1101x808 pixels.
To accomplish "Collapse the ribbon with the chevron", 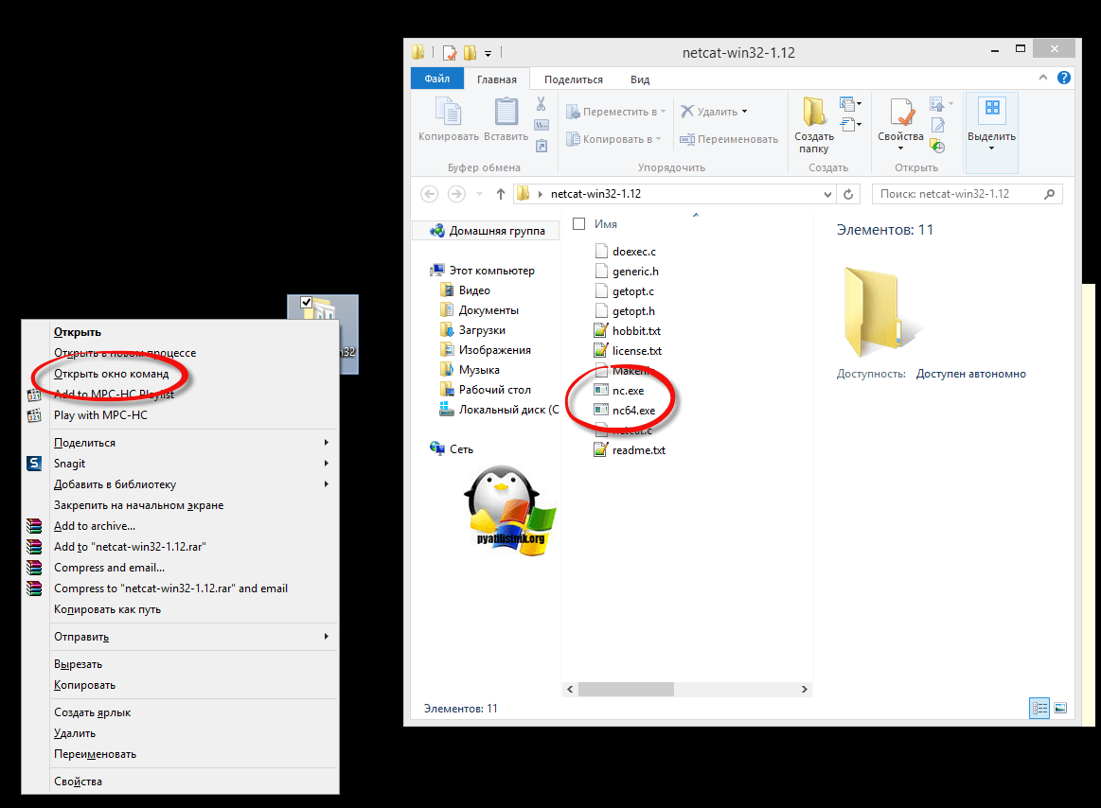I will click(1042, 78).
